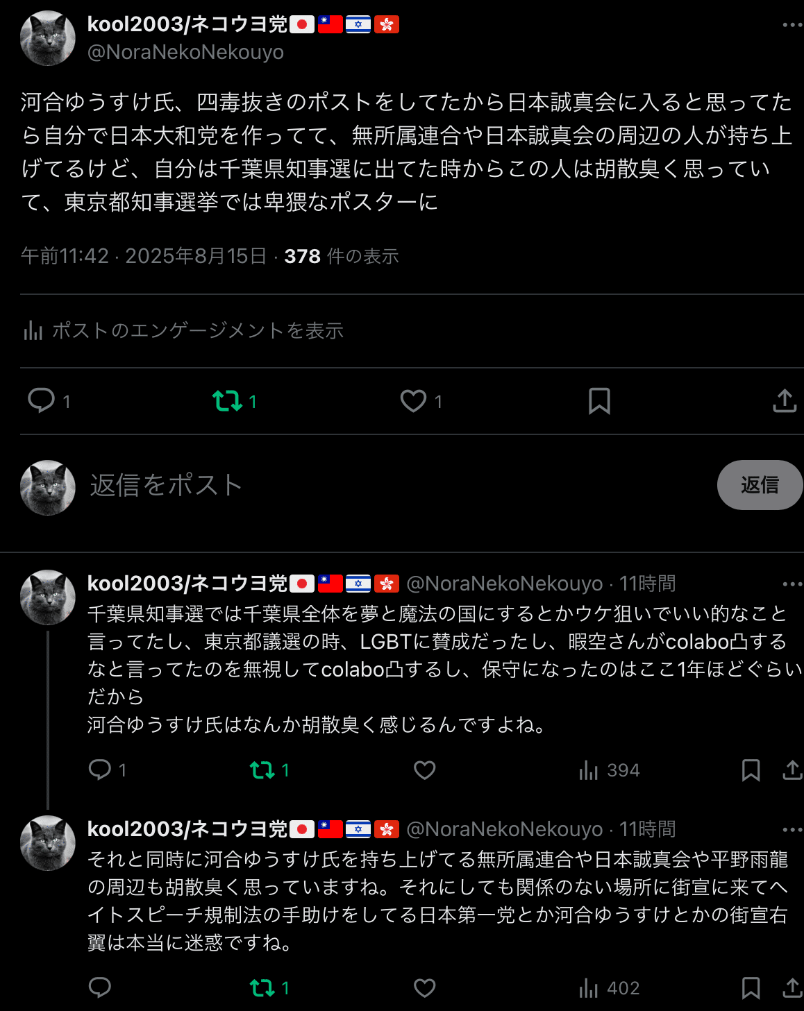Image resolution: width=804 pixels, height=1011 pixels.
Task: Open the cat avatar in the main post
Action: click(x=48, y=38)
